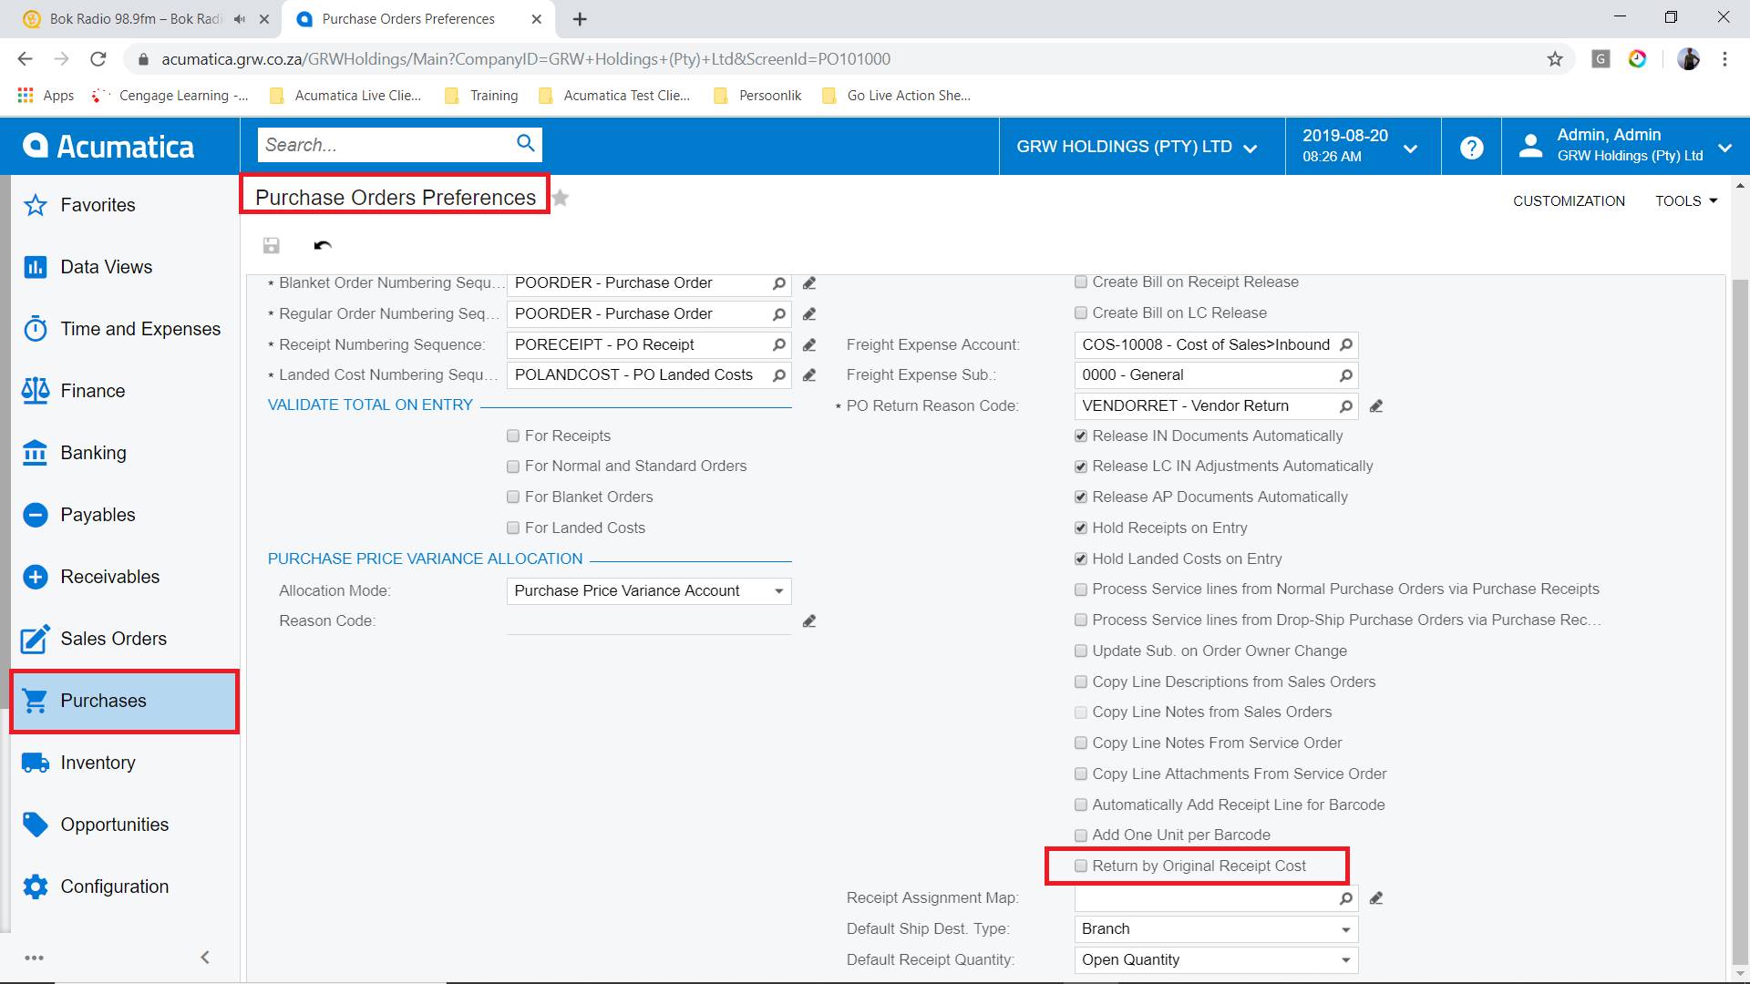Open Inventory in the sidebar
Viewport: 1750px width, 984px height.
point(98,763)
